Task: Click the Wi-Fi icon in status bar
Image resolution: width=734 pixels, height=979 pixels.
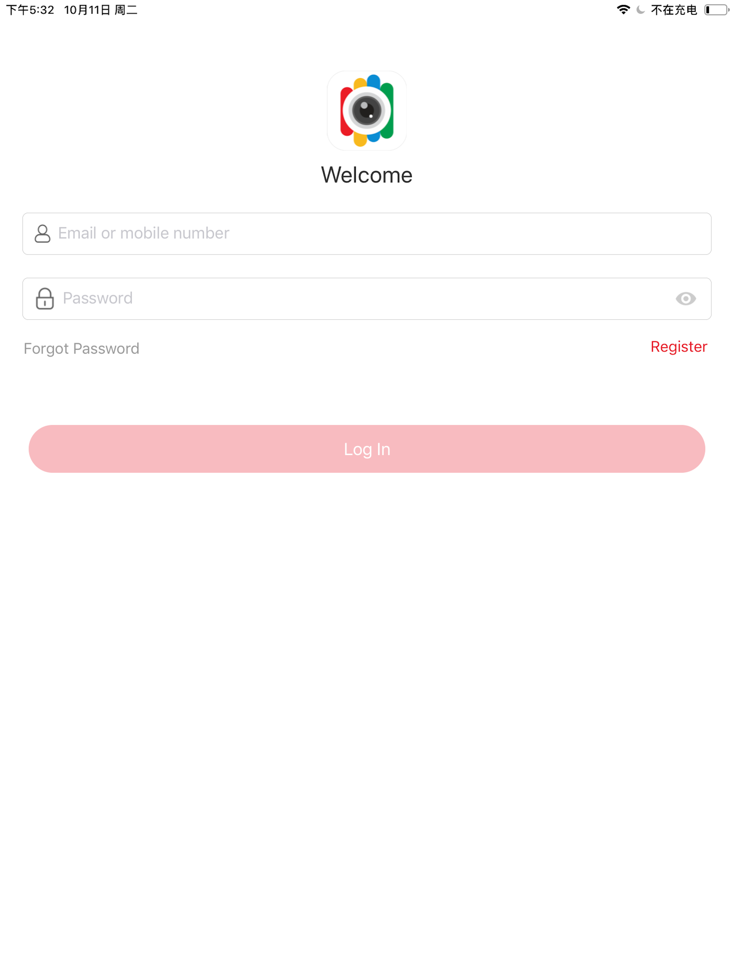Action: pyautogui.click(x=623, y=9)
